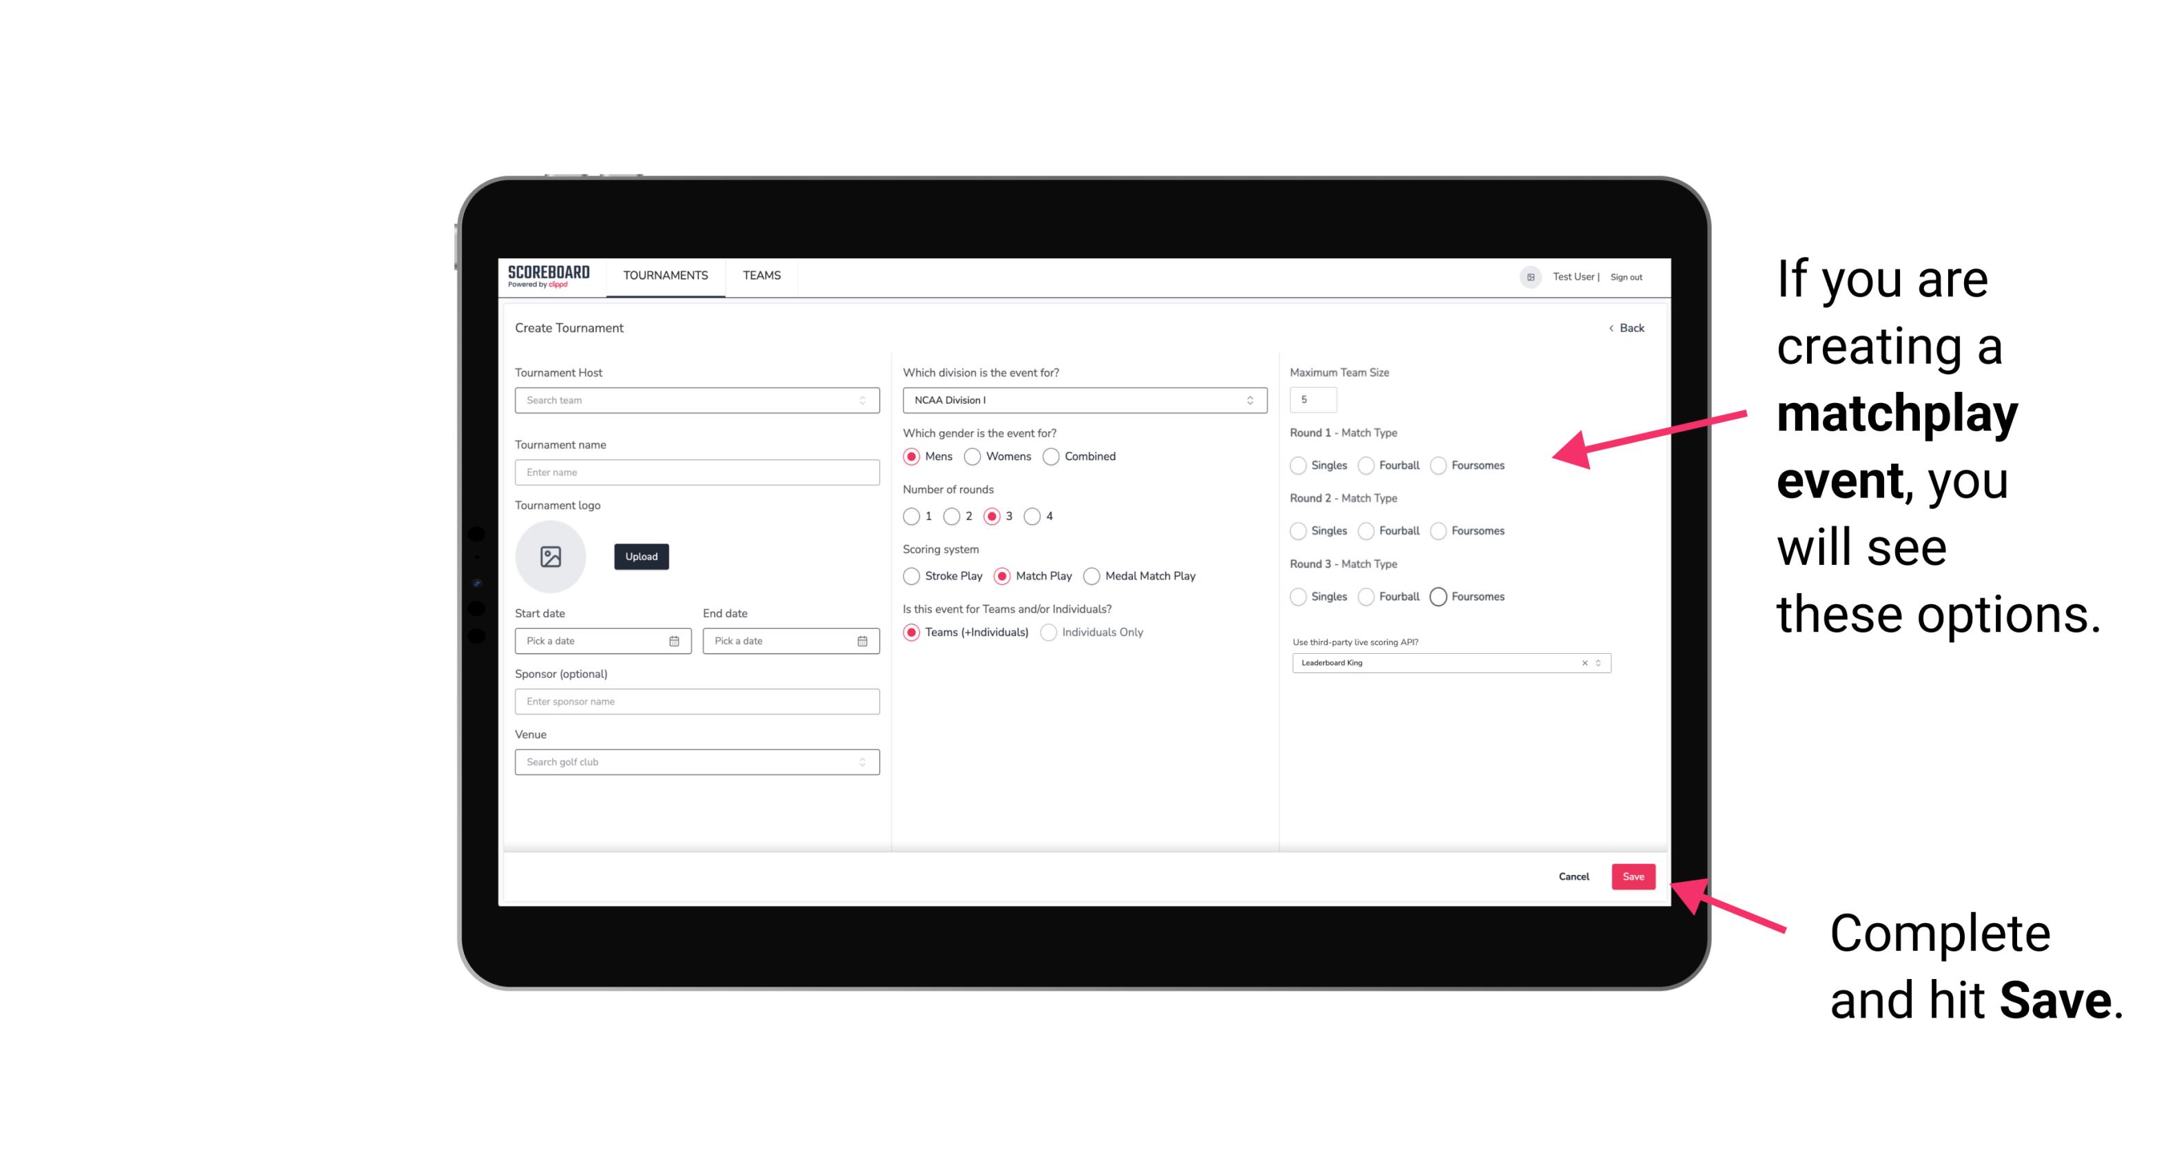The height and width of the screenshot is (1165, 2166).
Task: Click the Upload logo button
Action: [640, 557]
